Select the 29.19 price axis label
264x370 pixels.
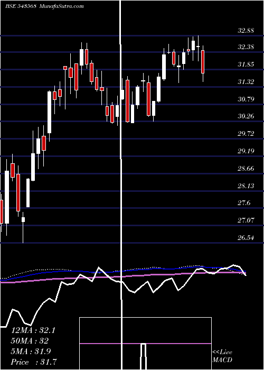[x=246, y=151]
